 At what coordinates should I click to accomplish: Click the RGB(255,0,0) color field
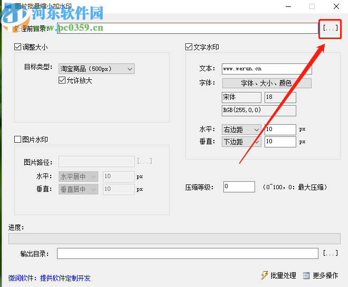pos(259,110)
